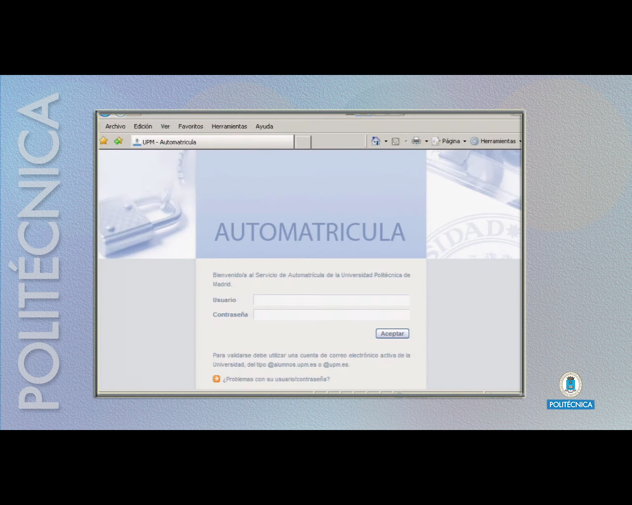Image resolution: width=632 pixels, height=505 pixels.
Task: Click the RSS feeds icon
Action: click(x=395, y=142)
